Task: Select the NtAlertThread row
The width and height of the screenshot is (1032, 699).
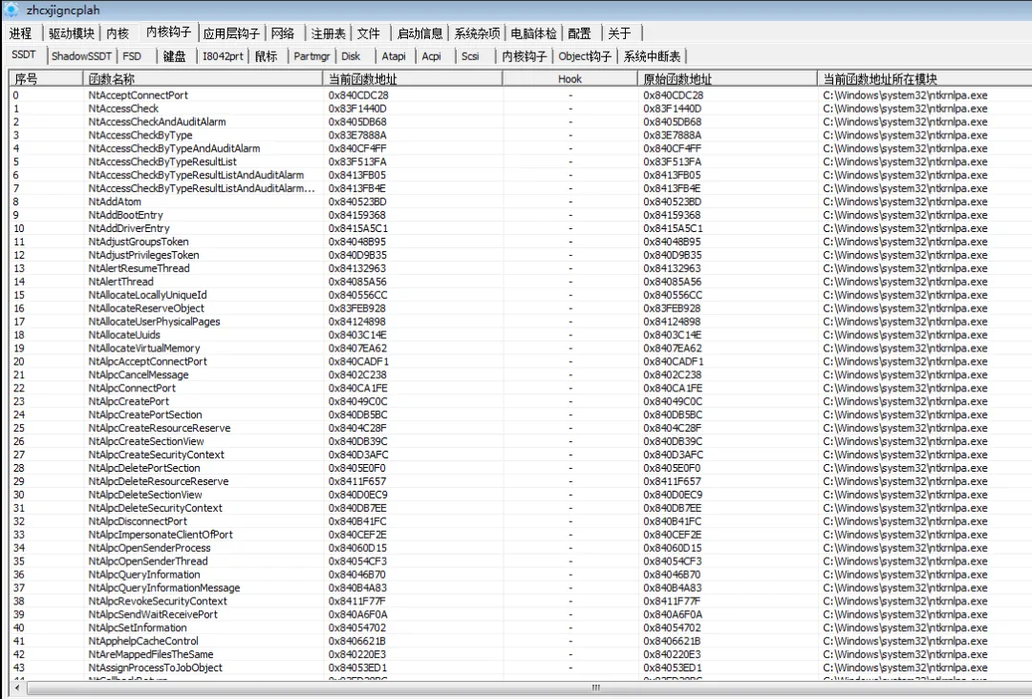Action: 521,282
